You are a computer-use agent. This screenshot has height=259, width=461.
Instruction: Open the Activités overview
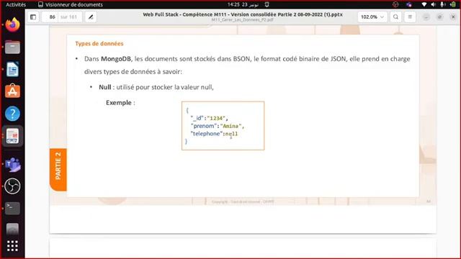coord(16,4)
